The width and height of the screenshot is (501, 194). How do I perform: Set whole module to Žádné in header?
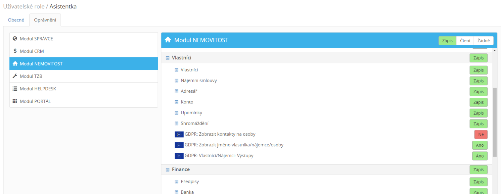pos(483,40)
